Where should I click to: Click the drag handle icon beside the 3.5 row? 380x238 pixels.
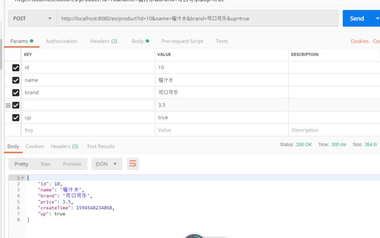click(8, 105)
